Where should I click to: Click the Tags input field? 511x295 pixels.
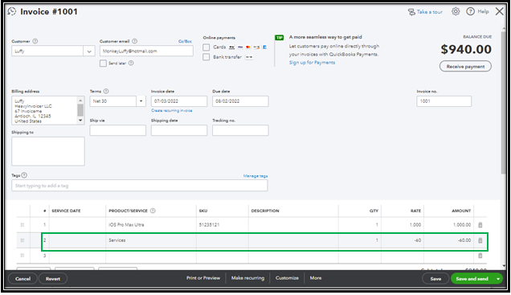[140, 186]
